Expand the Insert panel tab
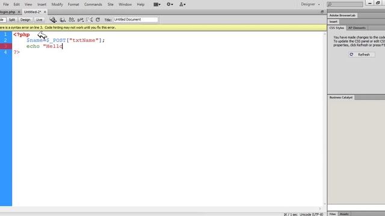Viewport: 385px width, 216px height. click(x=333, y=22)
